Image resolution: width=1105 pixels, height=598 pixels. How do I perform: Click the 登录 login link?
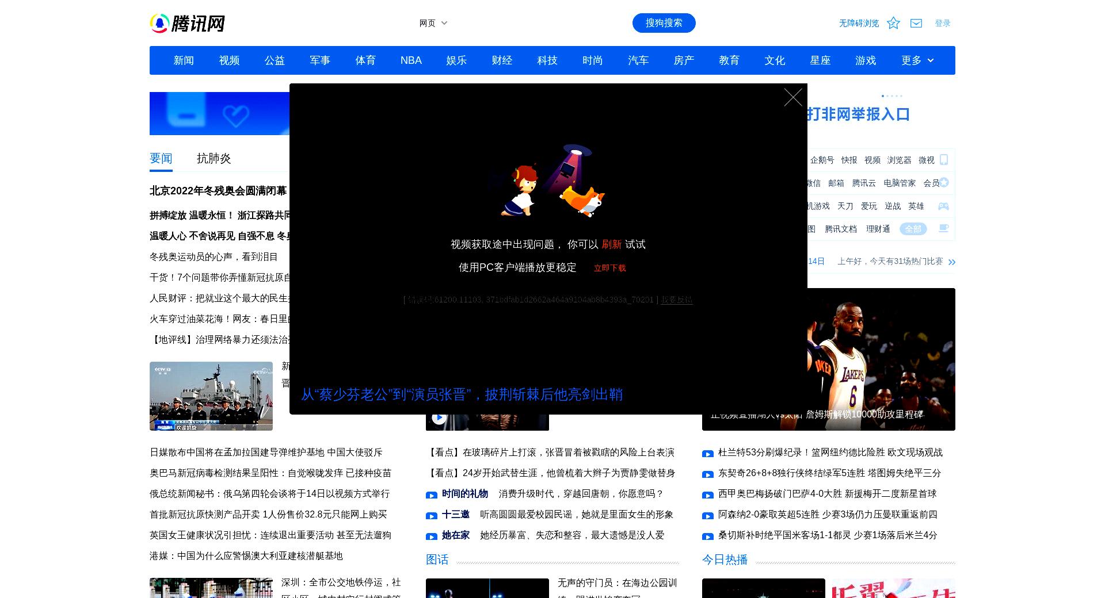[943, 23]
